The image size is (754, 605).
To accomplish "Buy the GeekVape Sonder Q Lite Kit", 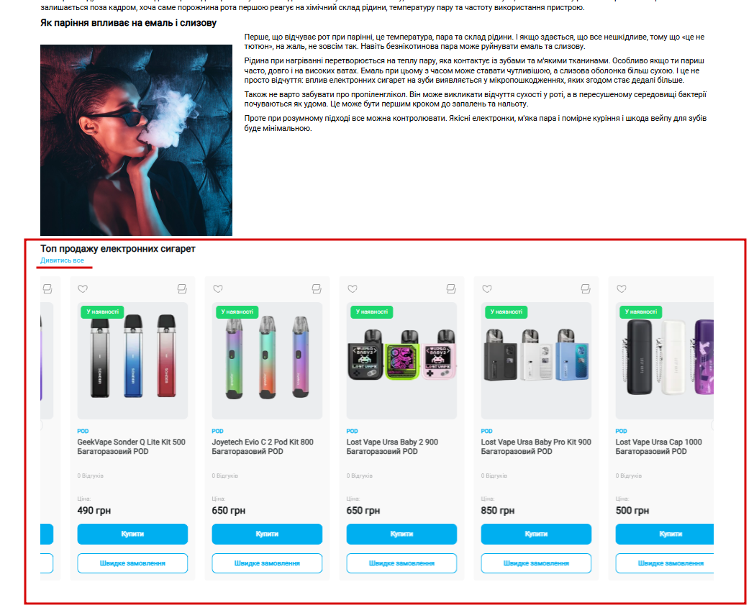I will (x=132, y=534).
